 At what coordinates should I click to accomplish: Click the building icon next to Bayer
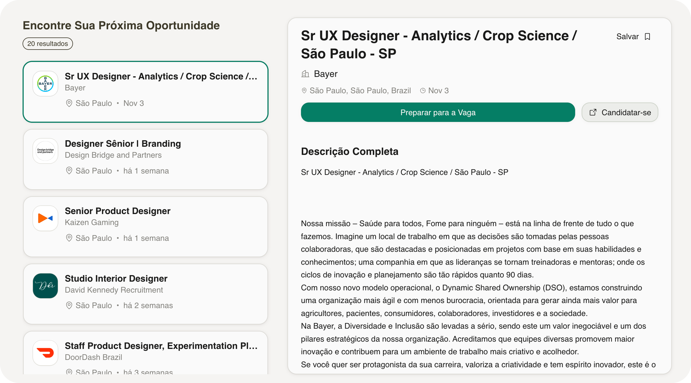coord(305,74)
